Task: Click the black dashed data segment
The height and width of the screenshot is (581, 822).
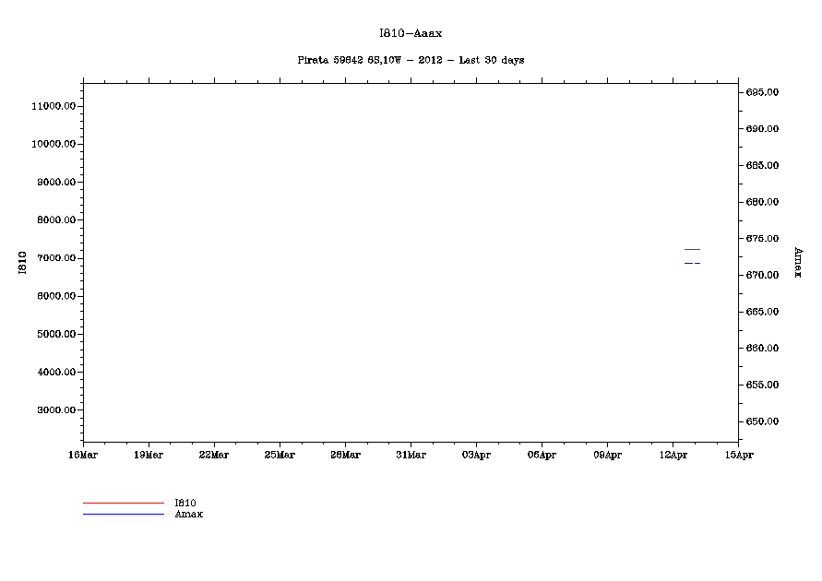Action: [x=692, y=264]
